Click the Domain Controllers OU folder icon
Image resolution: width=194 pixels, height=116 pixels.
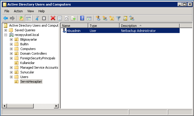(16, 53)
